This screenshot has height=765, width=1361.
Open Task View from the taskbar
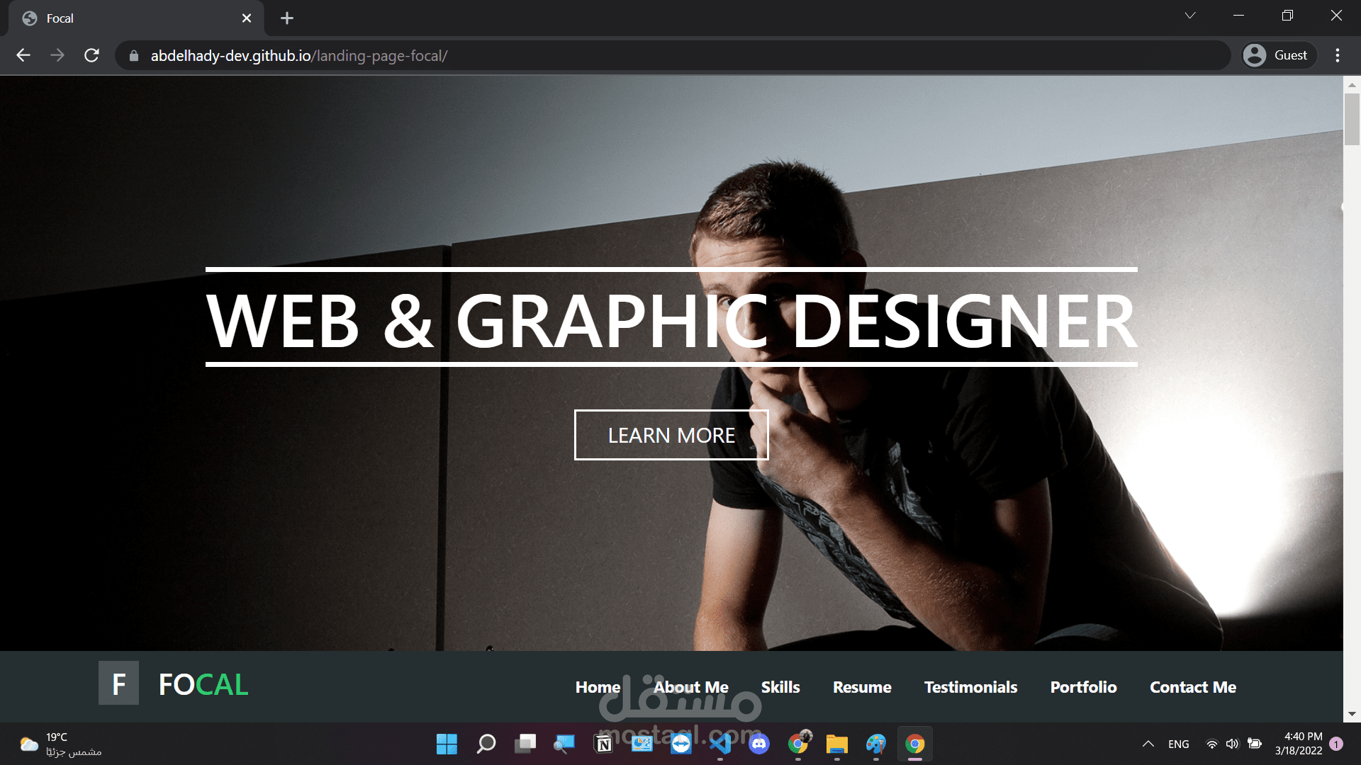click(525, 744)
